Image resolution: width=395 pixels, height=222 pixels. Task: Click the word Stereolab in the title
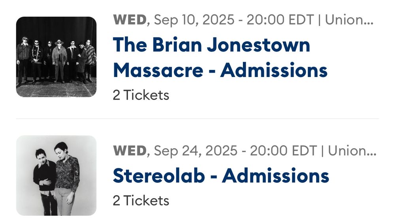tap(159, 176)
